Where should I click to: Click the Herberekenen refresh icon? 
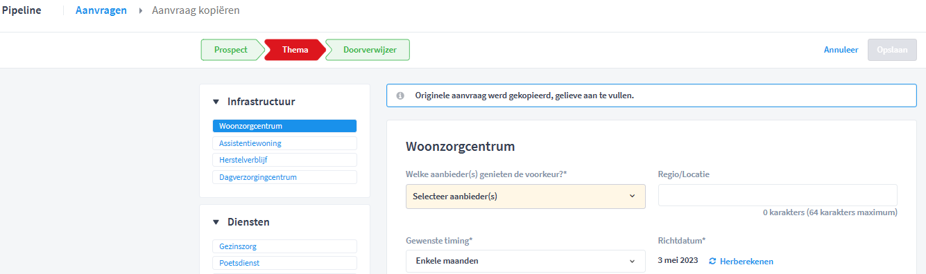pos(712,262)
